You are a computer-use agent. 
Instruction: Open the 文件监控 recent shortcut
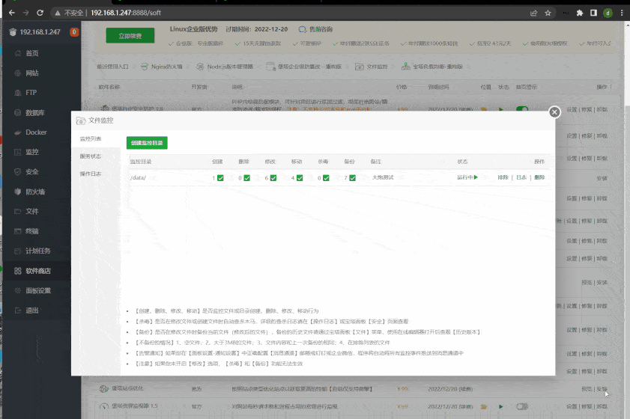click(x=372, y=67)
